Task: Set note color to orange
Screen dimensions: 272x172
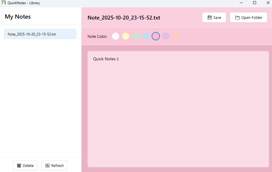Action: click(x=176, y=36)
